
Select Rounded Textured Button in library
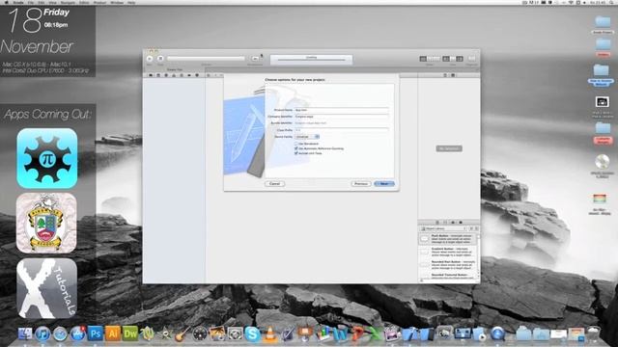[447, 276]
